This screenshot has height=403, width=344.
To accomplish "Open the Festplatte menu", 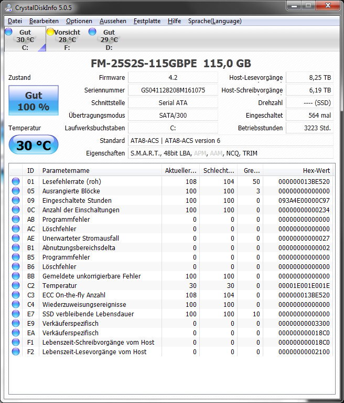I will tap(147, 21).
